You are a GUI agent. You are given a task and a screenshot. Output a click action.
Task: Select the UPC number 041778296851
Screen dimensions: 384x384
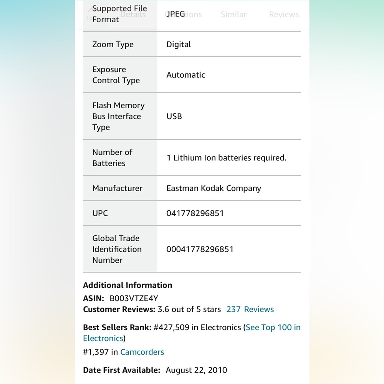(195, 213)
